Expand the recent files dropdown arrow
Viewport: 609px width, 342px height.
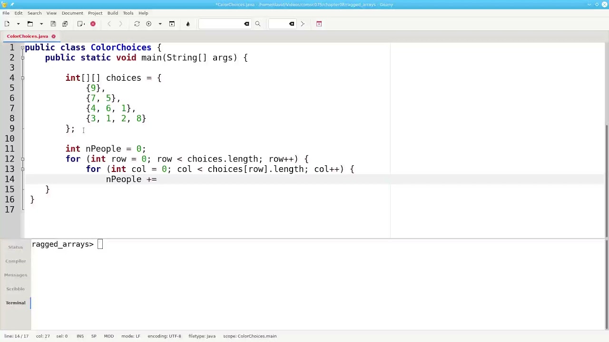[x=41, y=24]
